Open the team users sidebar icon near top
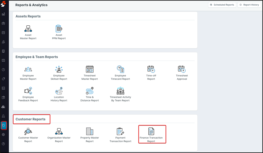 point(3,42)
